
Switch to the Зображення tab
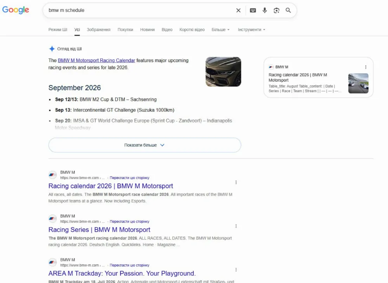99,30
